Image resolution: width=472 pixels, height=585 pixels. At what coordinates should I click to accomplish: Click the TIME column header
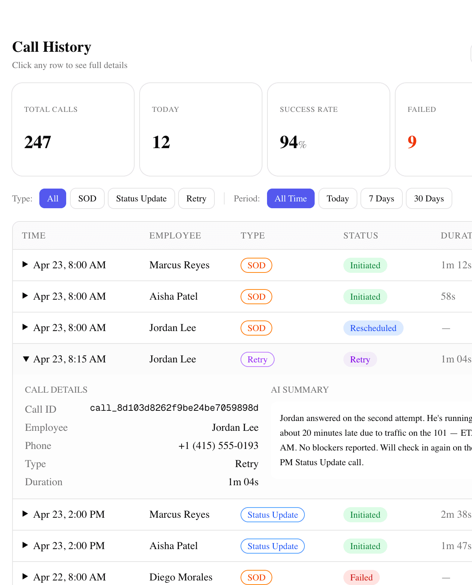(x=34, y=235)
